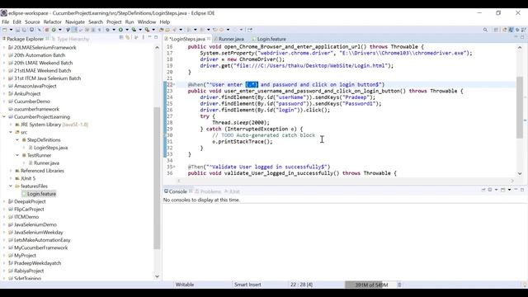Select the Type Hierarchy tab

70,39
